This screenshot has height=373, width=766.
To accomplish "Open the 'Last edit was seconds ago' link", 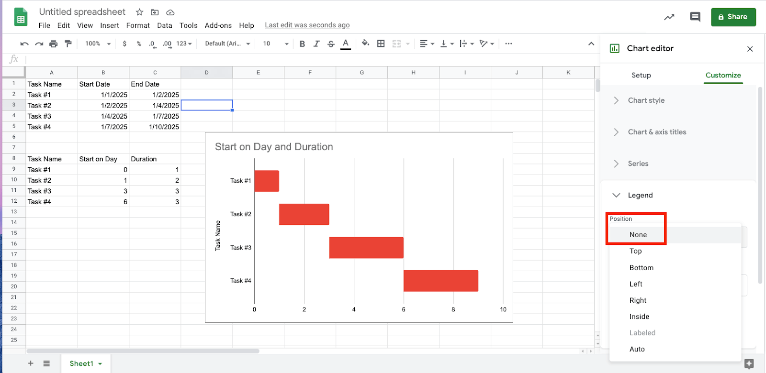I will pyautogui.click(x=307, y=25).
